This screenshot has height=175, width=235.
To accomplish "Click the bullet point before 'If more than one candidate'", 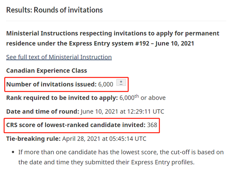I will click(13, 152).
